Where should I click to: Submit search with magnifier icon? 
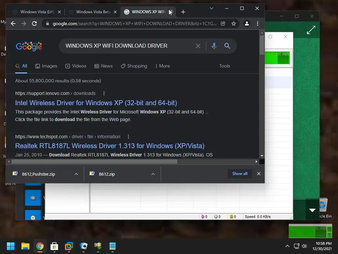(227, 46)
